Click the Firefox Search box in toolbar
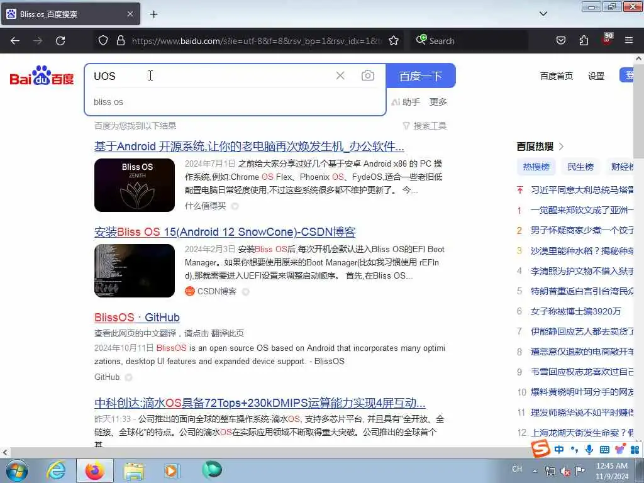Image resolution: width=644 pixels, height=483 pixels. tap(469, 41)
